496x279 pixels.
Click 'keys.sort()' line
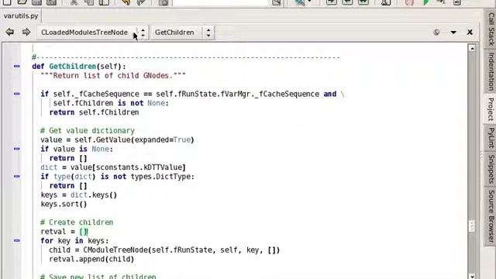(x=64, y=204)
